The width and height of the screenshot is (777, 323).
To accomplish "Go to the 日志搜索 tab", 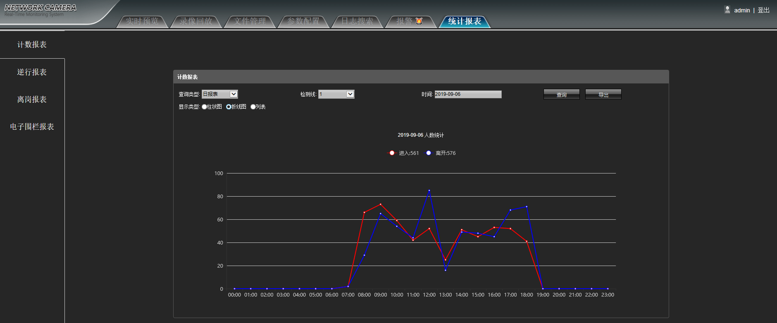I will [x=357, y=21].
